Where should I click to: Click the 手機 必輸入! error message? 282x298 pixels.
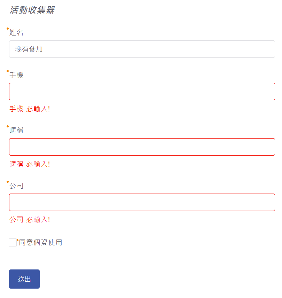30,109
